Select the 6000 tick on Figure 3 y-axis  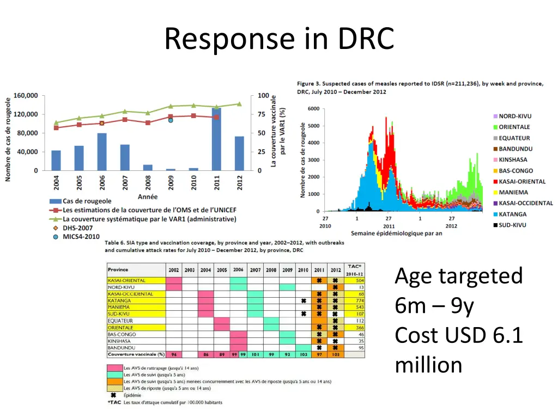[x=313, y=109]
